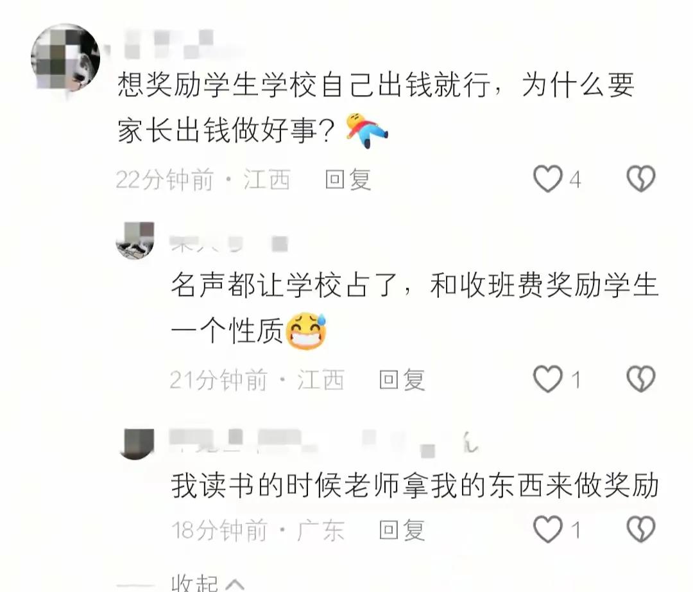Select comment text 想奖励学生学校自己出钱就行
The height and width of the screenshot is (592, 693).
304,84
